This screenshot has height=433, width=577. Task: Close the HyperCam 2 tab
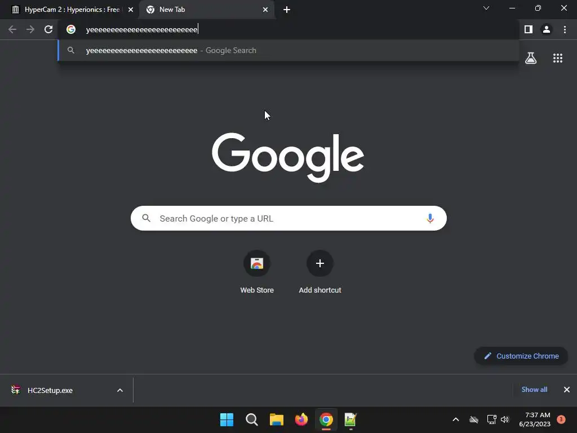point(131,10)
